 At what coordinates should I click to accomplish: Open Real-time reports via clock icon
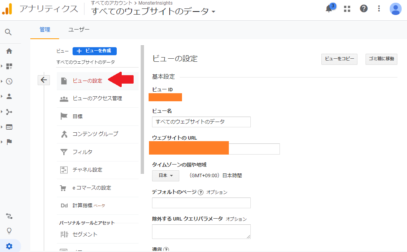point(8,81)
